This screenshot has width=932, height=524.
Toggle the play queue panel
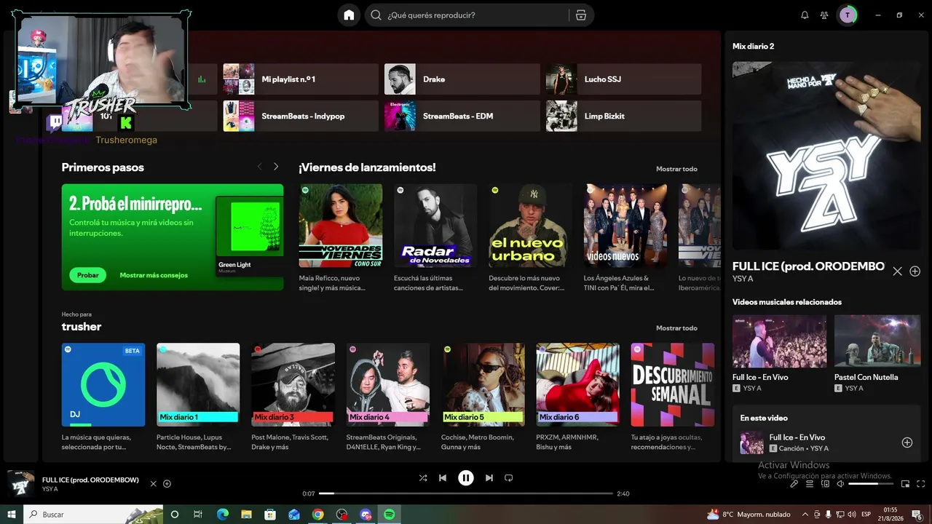(809, 484)
